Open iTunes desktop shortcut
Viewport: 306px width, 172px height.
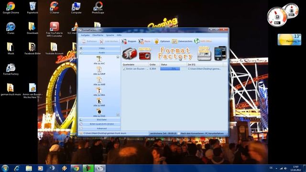click(x=11, y=28)
